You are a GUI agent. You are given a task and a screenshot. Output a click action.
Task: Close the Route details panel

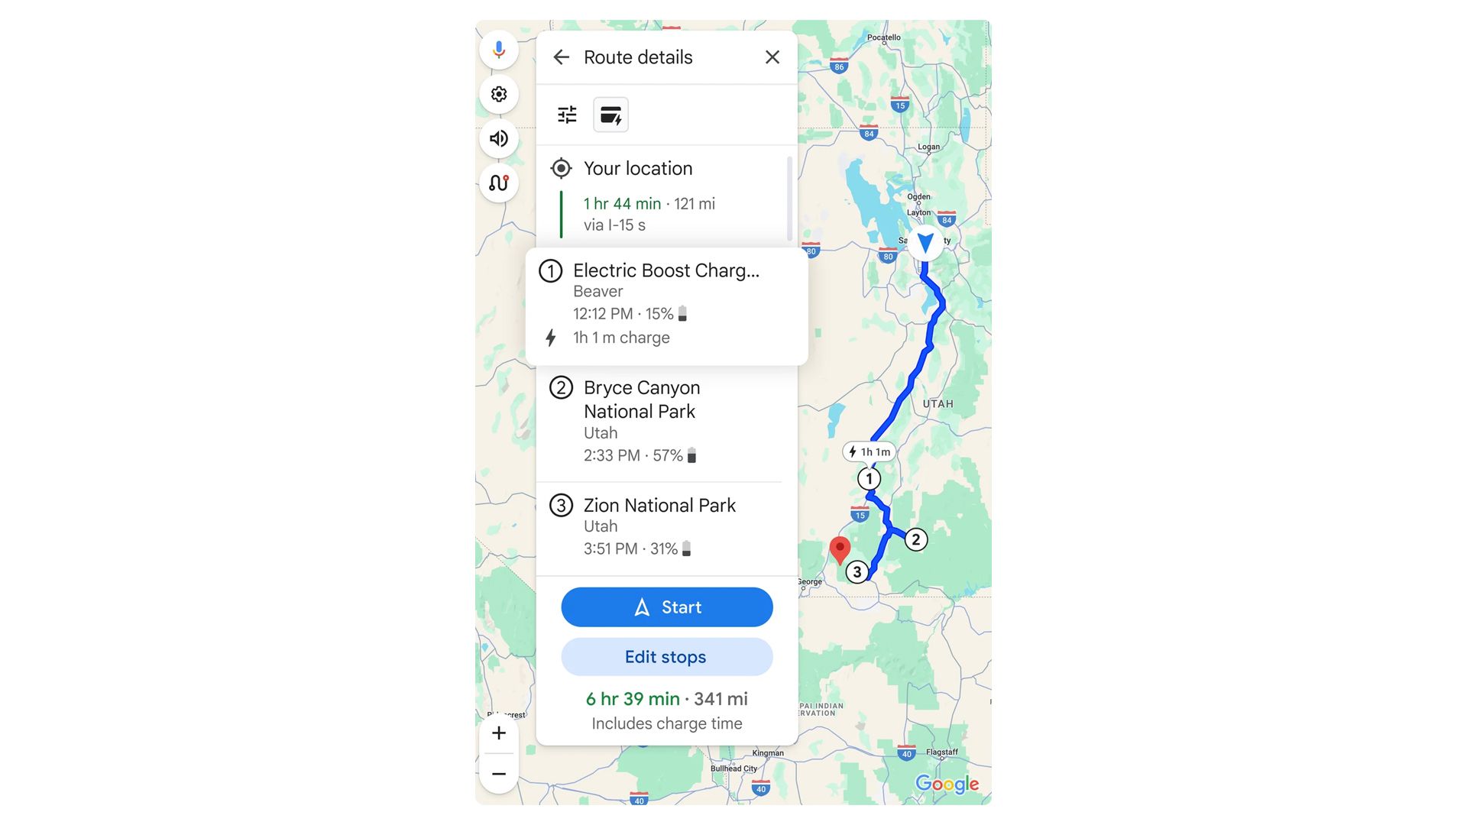[771, 57]
